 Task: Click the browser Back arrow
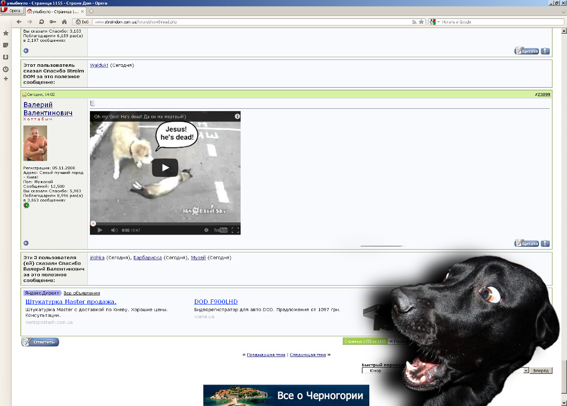click(19, 22)
